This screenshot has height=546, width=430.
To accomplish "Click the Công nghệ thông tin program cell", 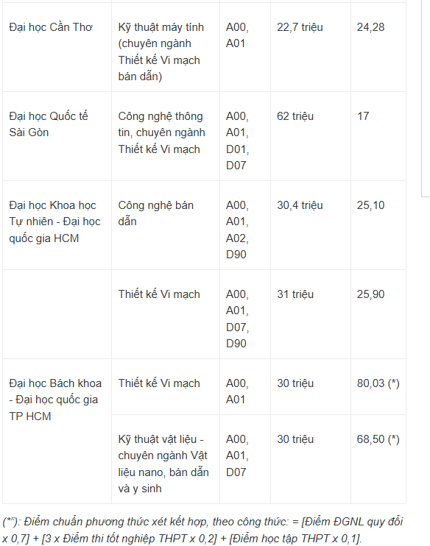I will (166, 136).
